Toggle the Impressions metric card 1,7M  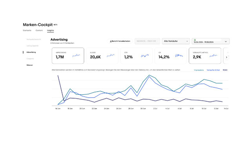coord(68,56)
